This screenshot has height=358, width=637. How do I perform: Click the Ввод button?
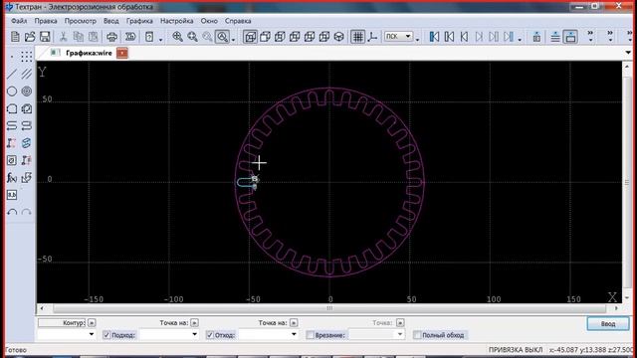608,324
